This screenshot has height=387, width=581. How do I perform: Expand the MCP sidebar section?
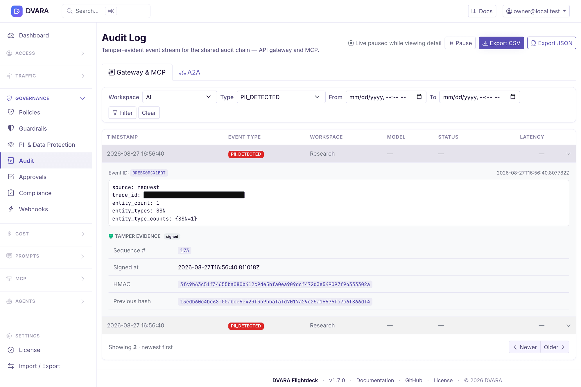(46, 279)
